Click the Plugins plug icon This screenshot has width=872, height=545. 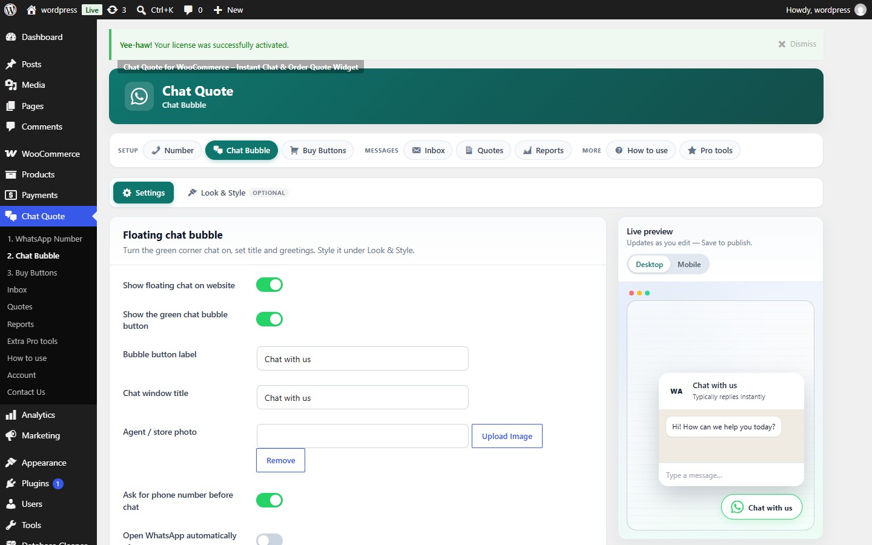11,483
